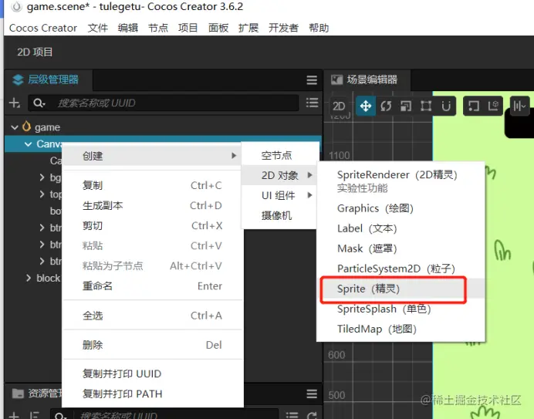Open the Cocos Creator menu

tap(43, 28)
